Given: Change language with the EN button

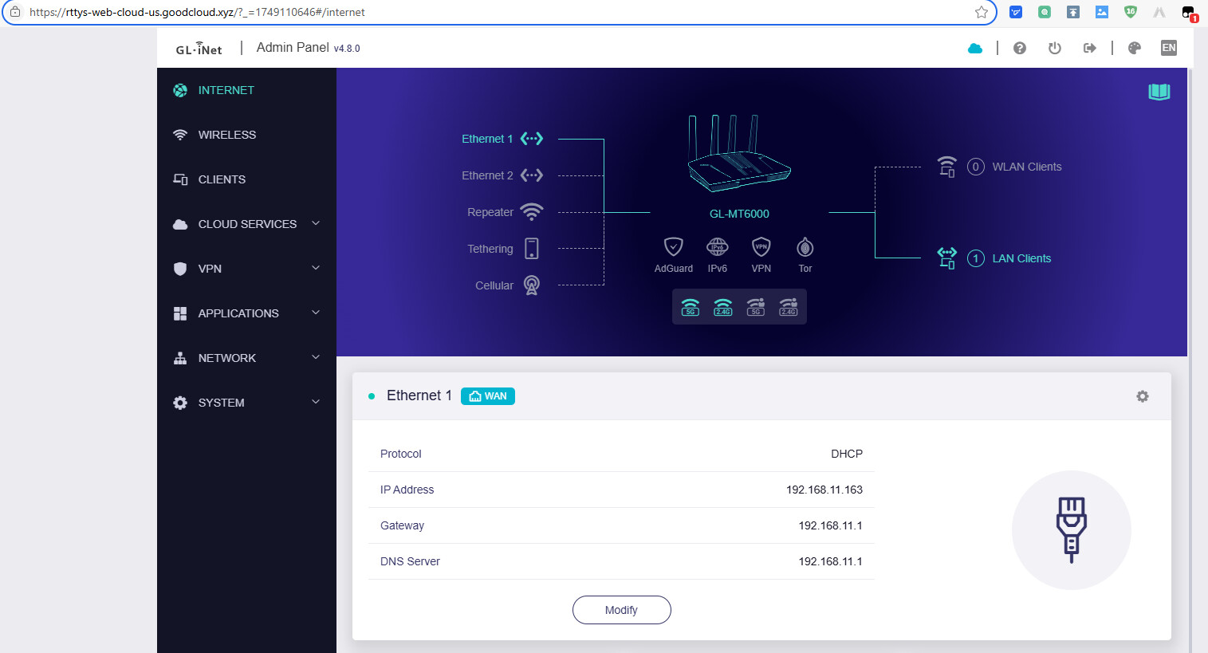Looking at the screenshot, I should click(x=1168, y=48).
